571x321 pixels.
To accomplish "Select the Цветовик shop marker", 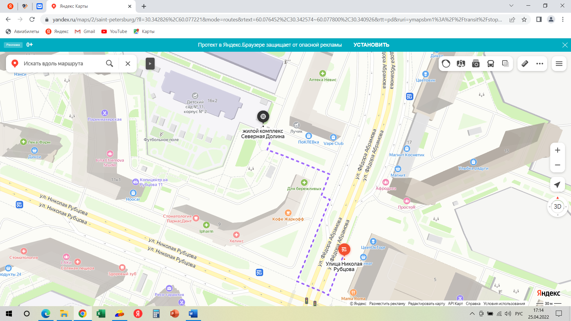I will [x=426, y=74].
